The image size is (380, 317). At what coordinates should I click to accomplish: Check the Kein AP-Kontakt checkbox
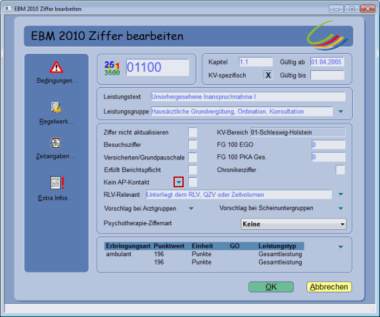[x=193, y=182]
